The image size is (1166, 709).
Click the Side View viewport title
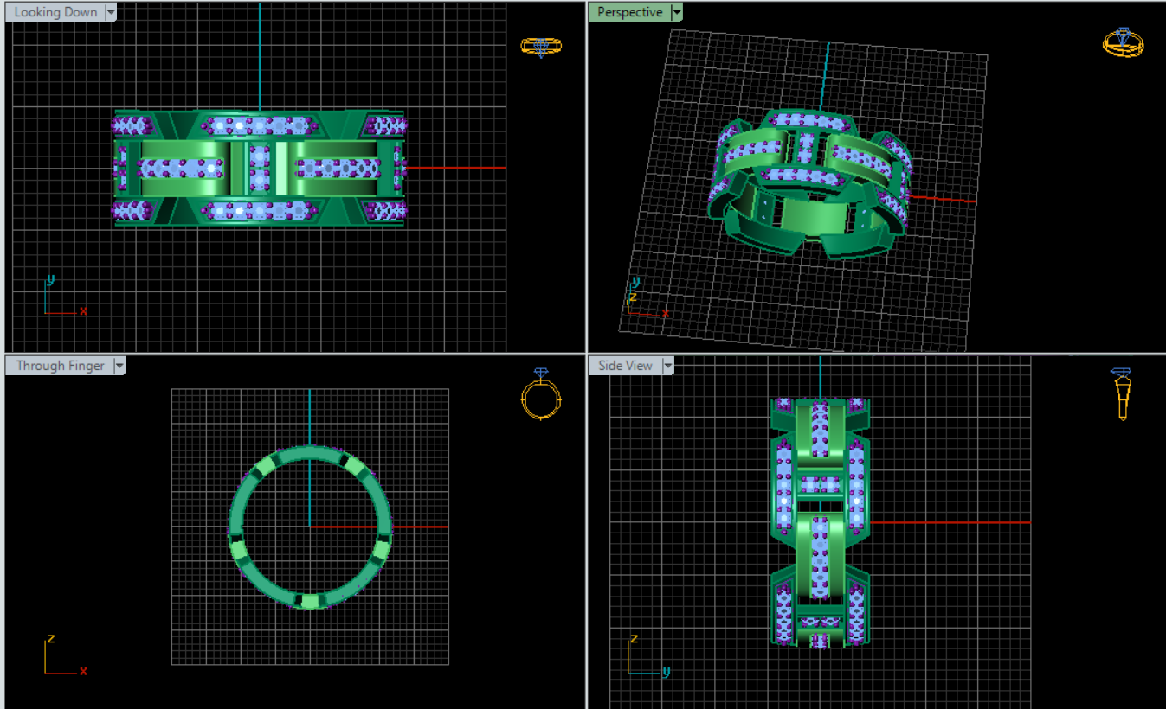[625, 366]
